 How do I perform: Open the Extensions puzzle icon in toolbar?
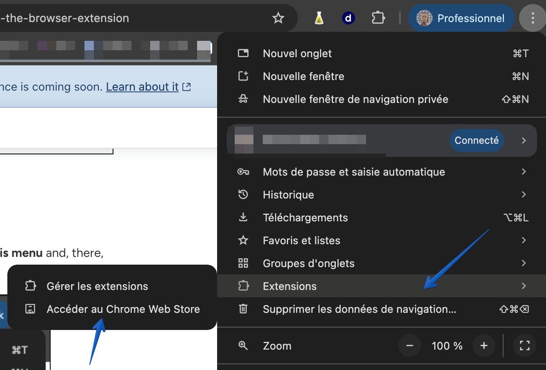tap(378, 18)
